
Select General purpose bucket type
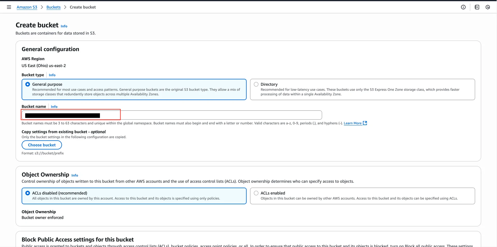click(134, 89)
